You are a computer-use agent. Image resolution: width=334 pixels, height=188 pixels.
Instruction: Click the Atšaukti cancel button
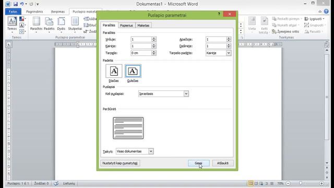tap(223, 163)
